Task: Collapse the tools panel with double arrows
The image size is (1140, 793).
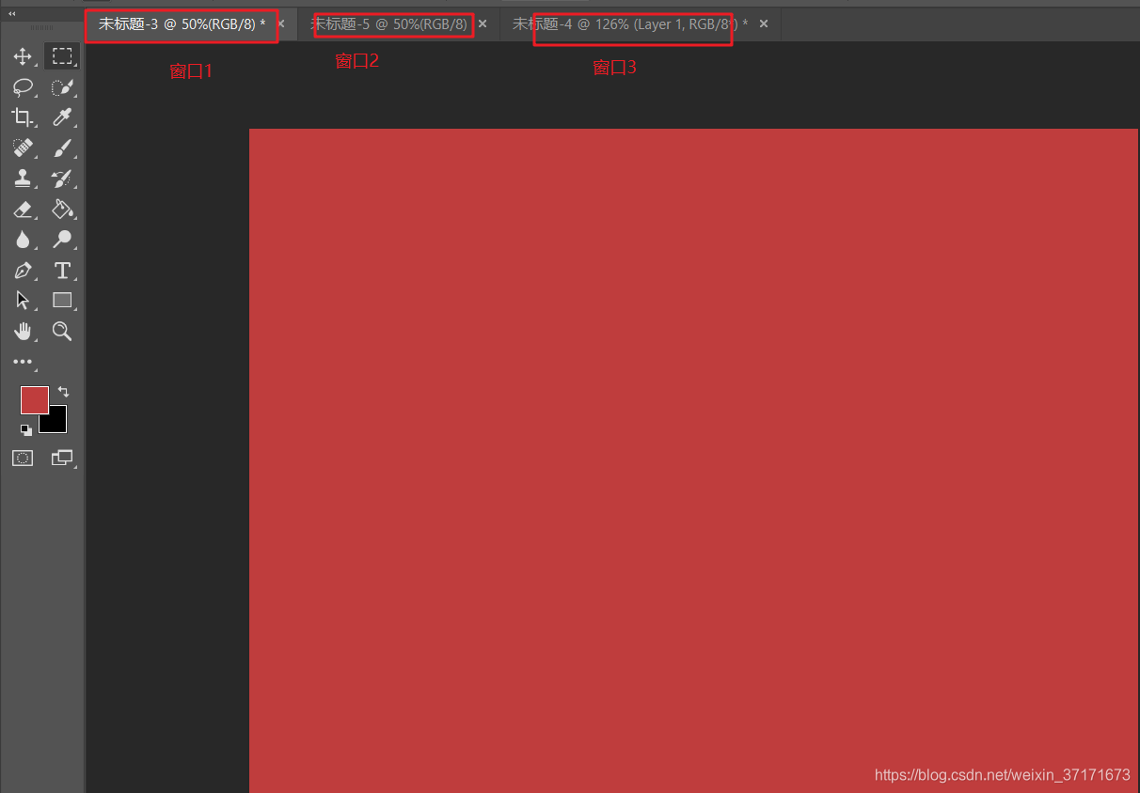Action: pos(12,14)
